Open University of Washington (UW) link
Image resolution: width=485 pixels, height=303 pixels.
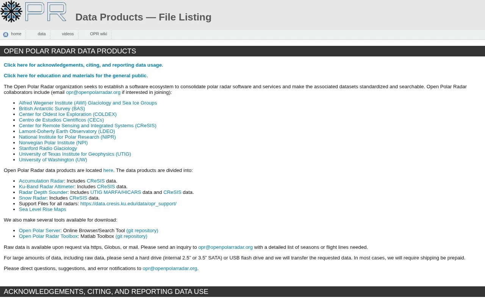pyautogui.click(x=53, y=160)
